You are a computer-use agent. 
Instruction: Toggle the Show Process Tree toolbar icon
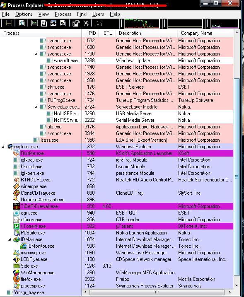44,23
